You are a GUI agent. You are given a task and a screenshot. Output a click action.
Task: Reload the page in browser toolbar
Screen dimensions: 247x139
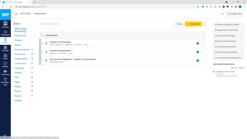coord(11,7)
